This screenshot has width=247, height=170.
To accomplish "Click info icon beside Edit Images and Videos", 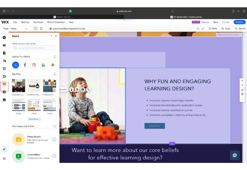I will (55, 126).
